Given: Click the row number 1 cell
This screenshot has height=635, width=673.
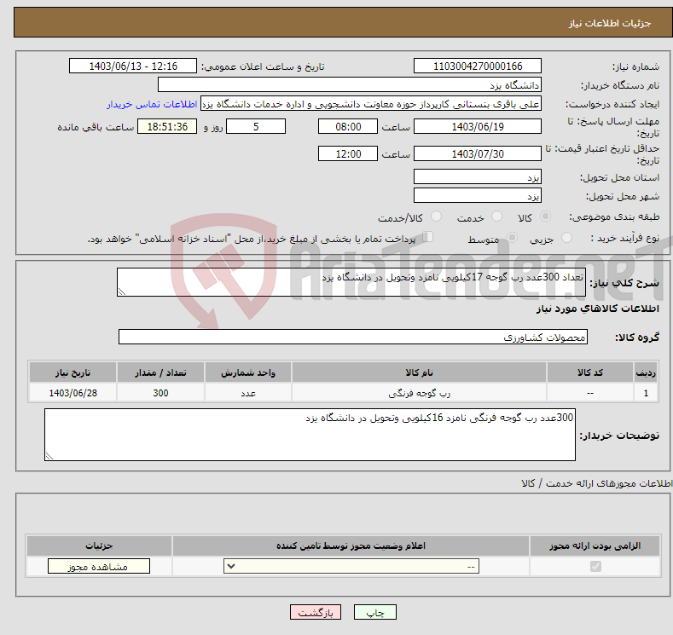Looking at the screenshot, I should tap(646, 393).
